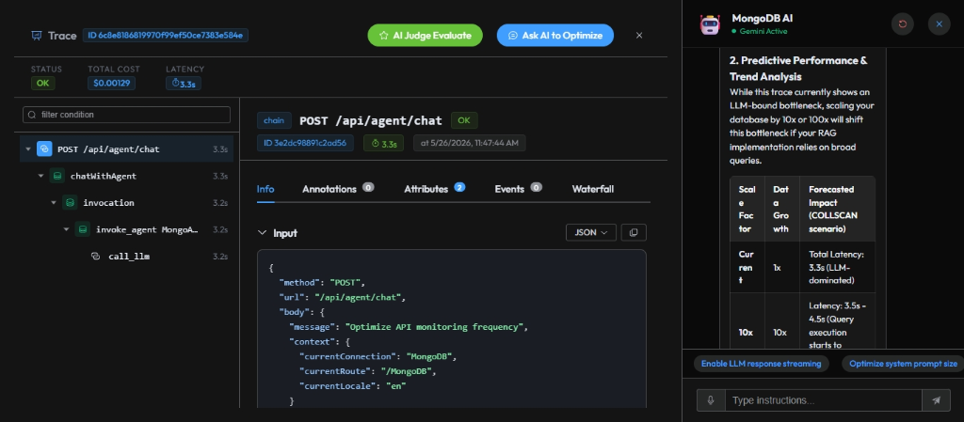The width and height of the screenshot is (964, 422).
Task: Switch to the Events tab
Action: click(x=519, y=189)
